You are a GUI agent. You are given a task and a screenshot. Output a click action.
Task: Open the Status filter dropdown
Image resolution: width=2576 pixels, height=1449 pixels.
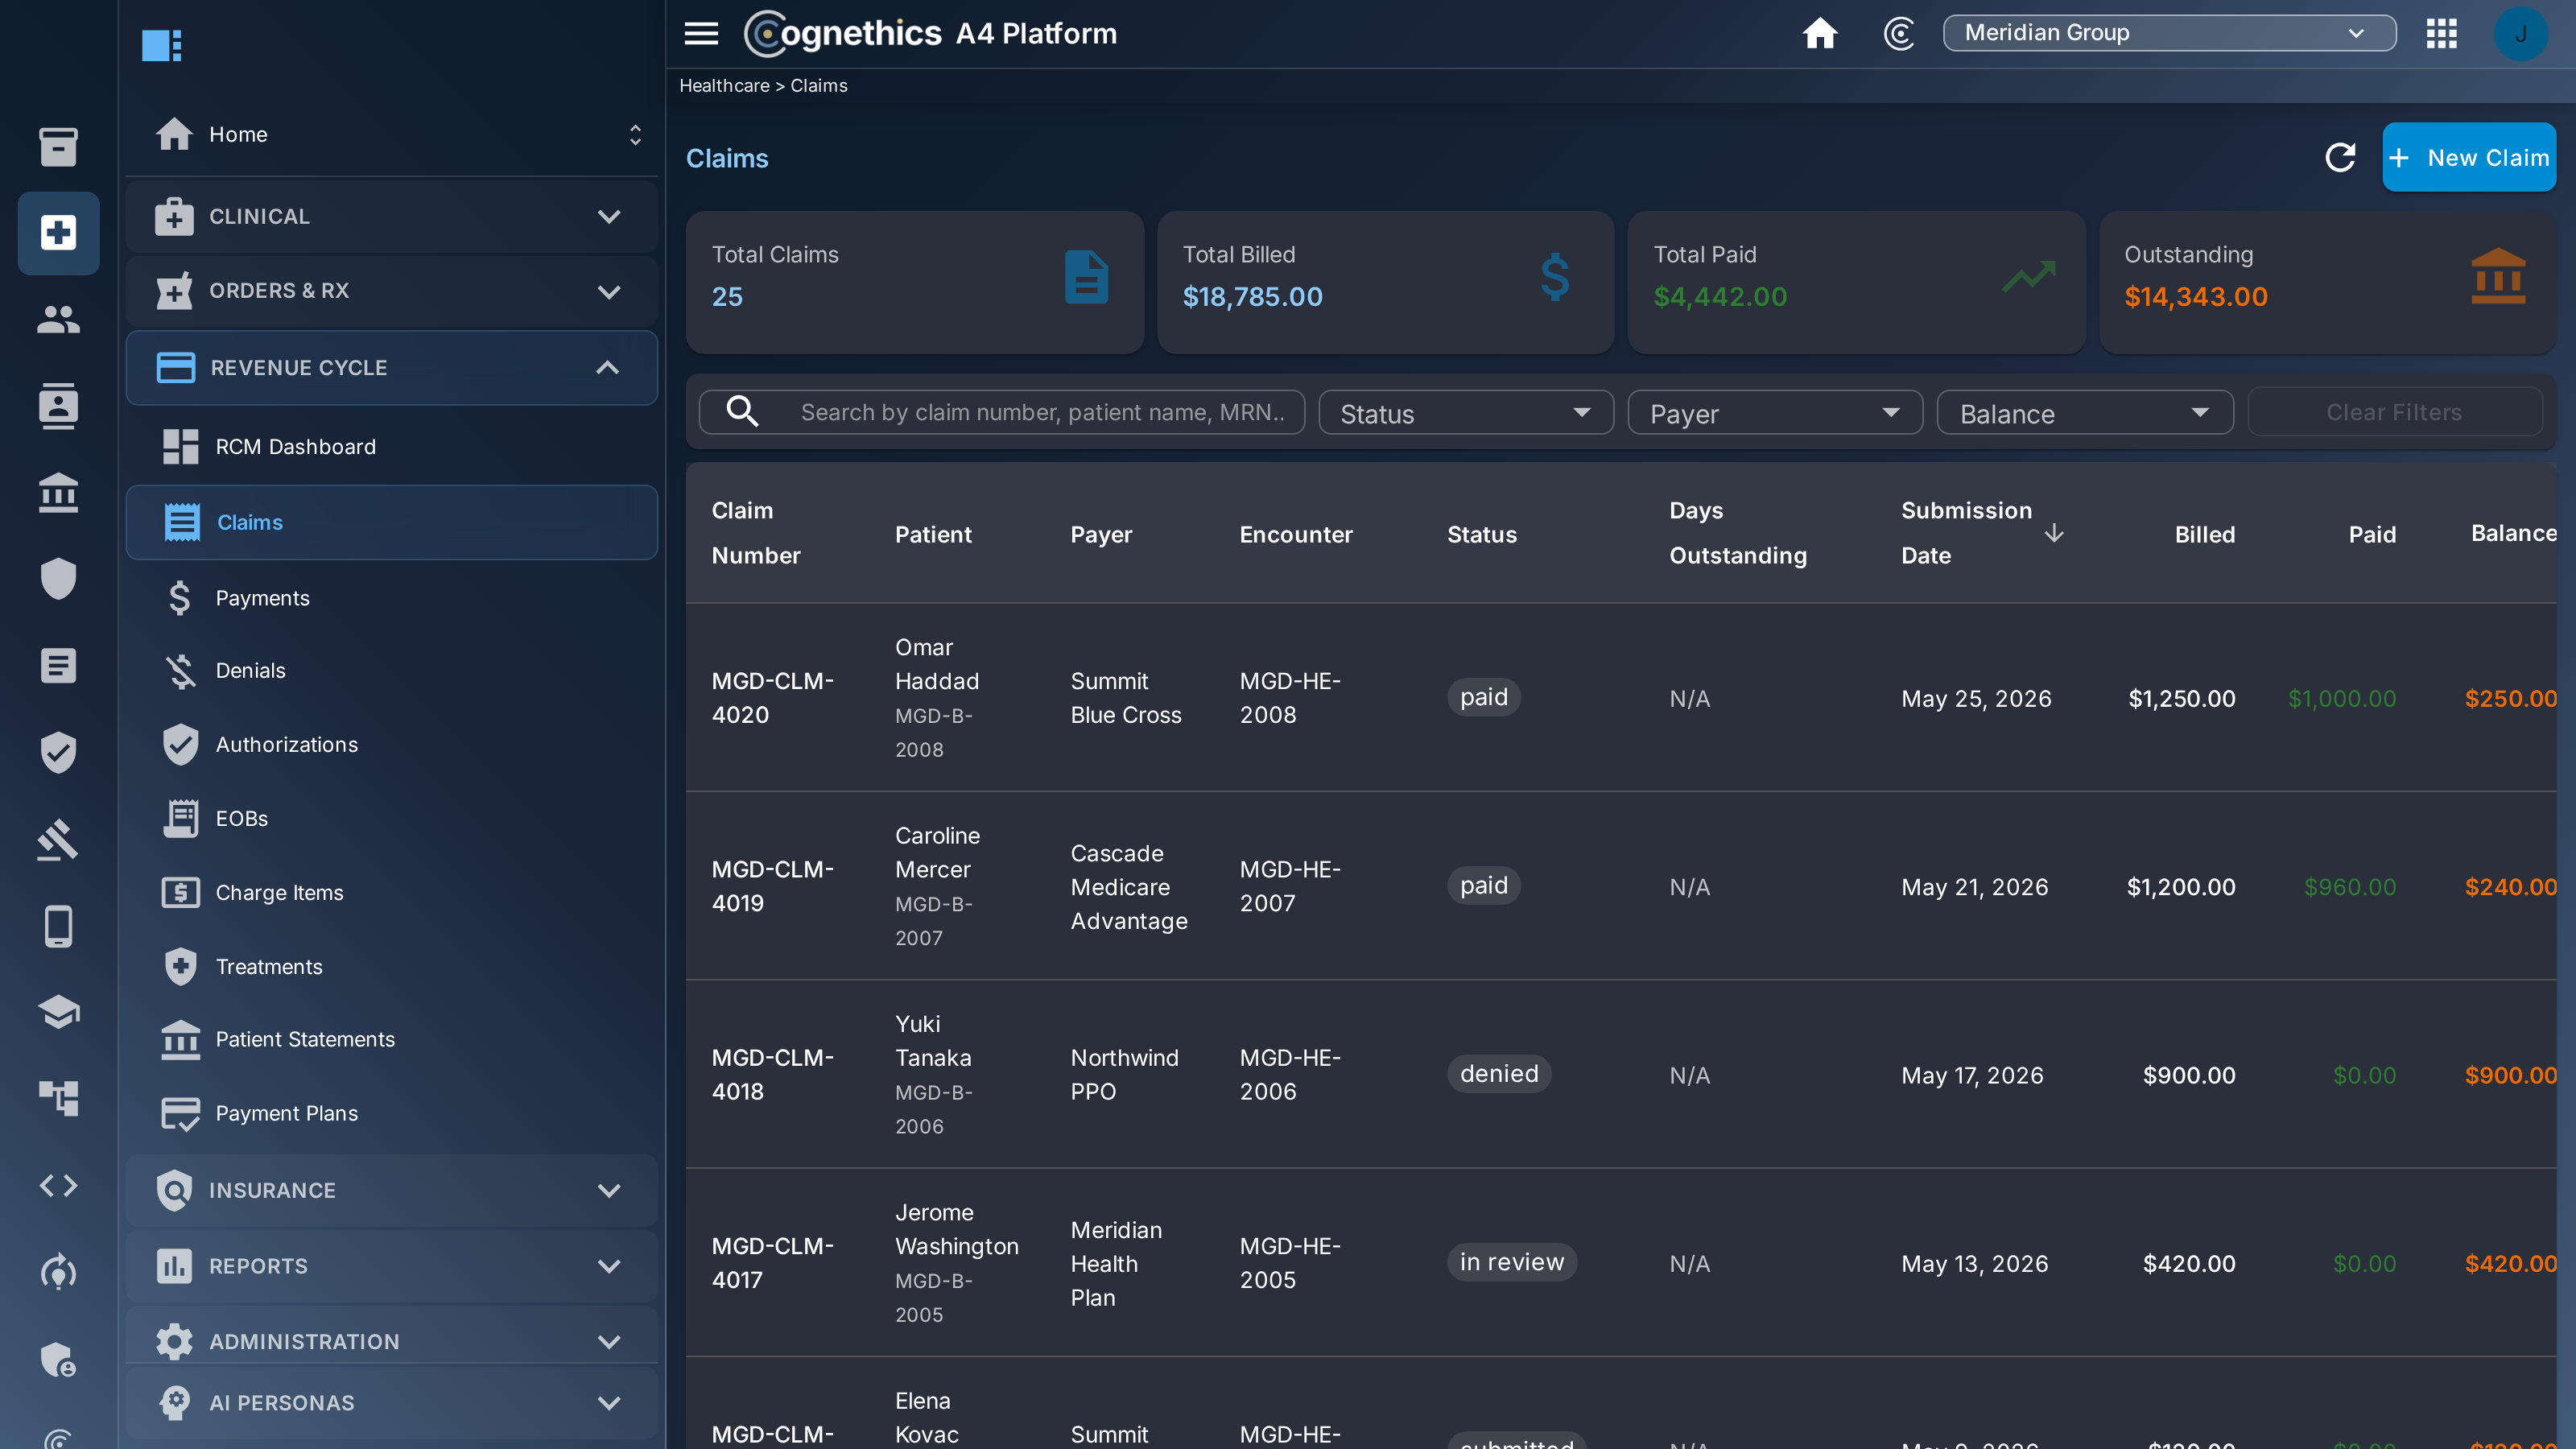(x=1466, y=413)
